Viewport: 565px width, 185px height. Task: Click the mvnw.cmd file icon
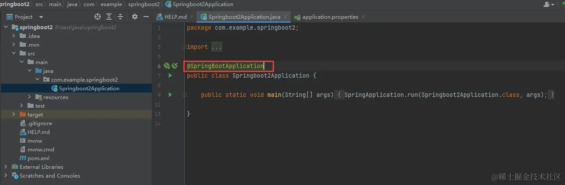23,149
